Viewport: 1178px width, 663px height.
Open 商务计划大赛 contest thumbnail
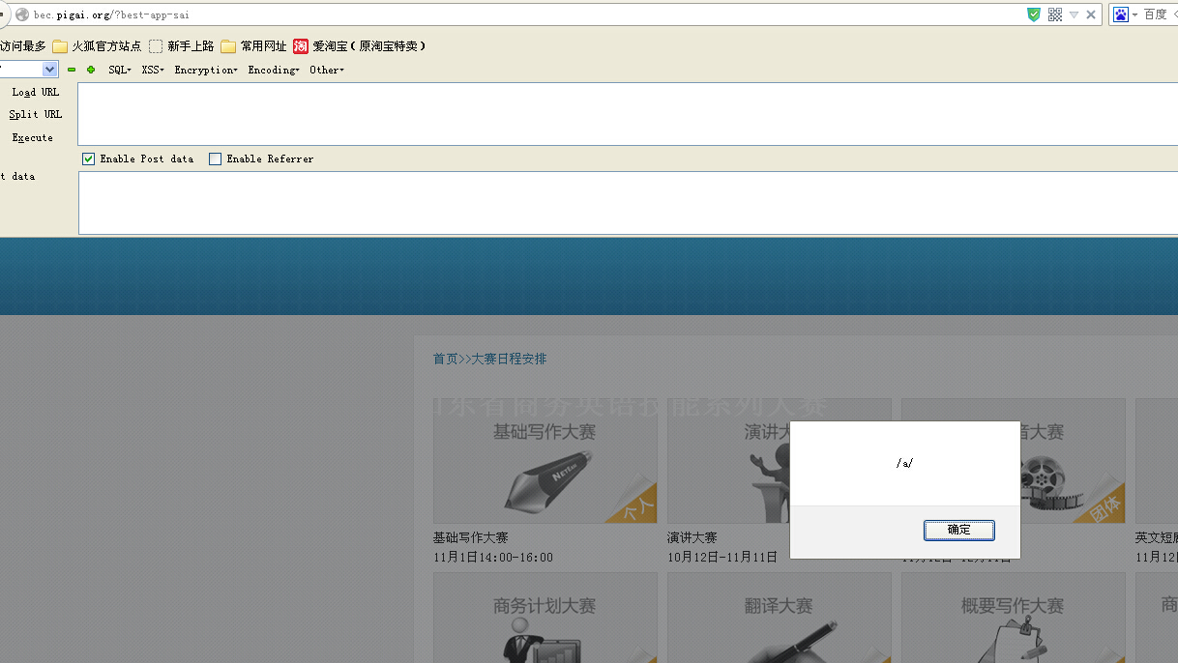(545, 618)
